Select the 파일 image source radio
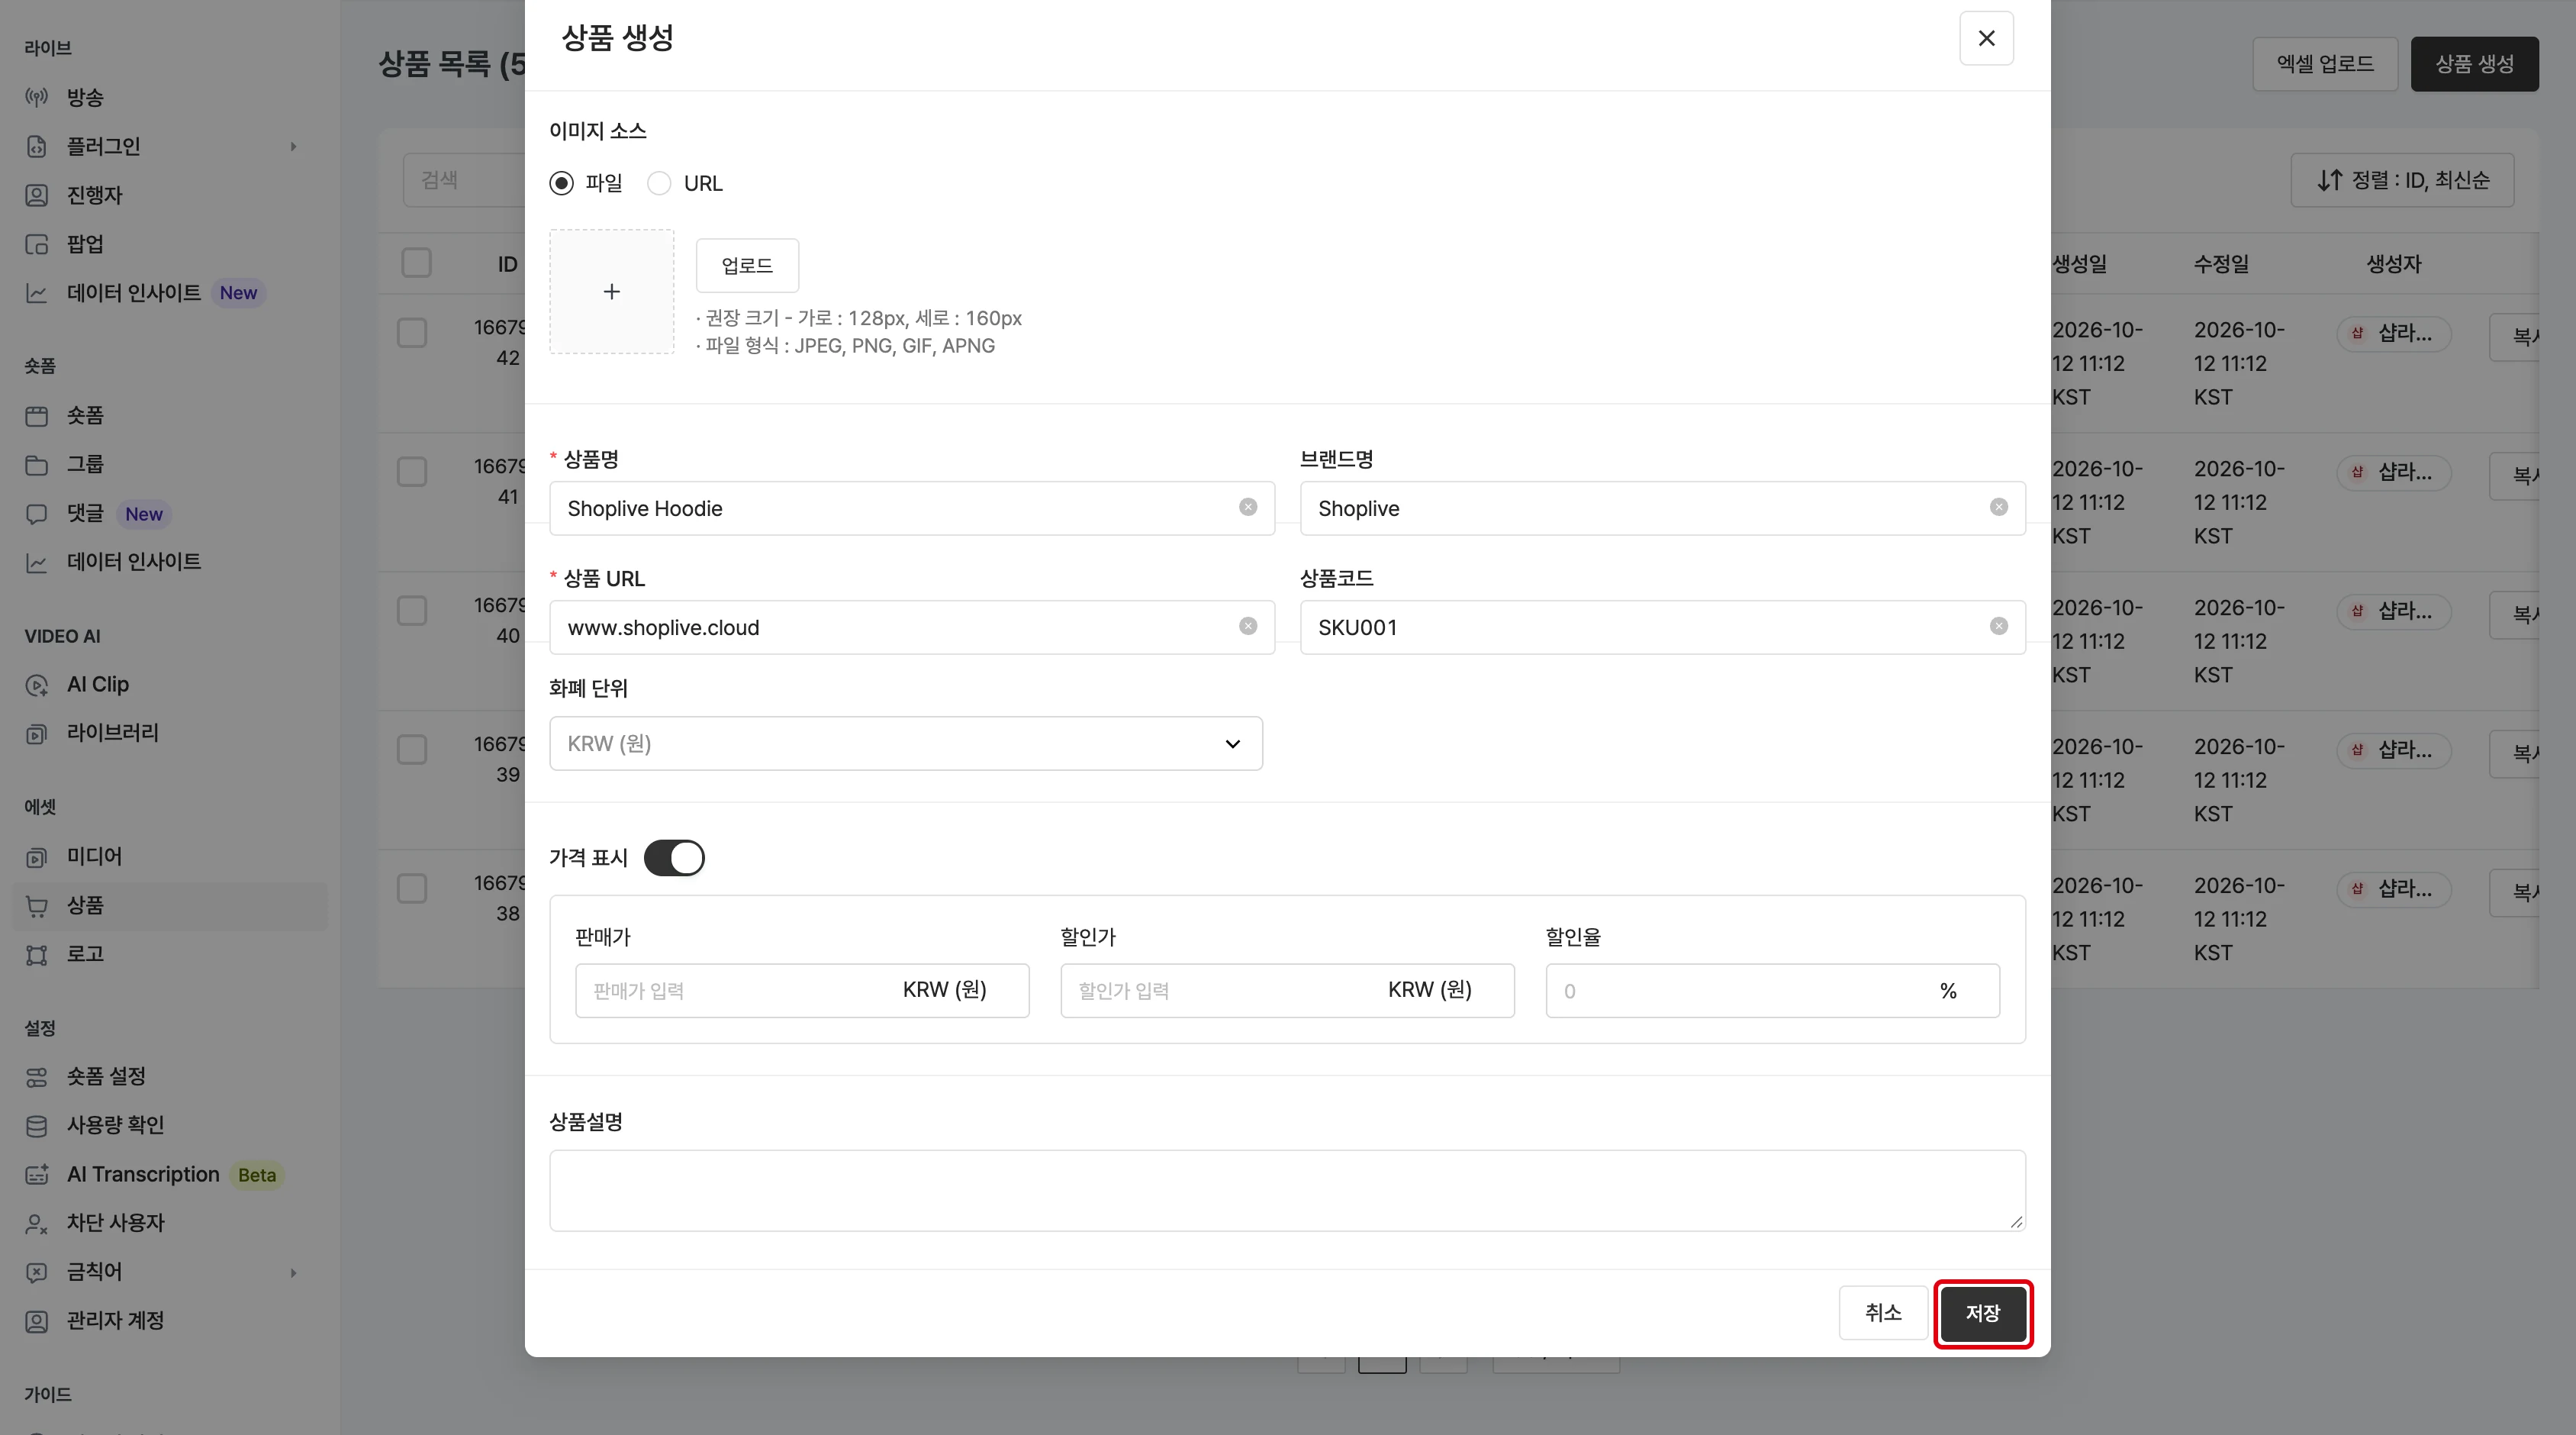 tap(562, 183)
